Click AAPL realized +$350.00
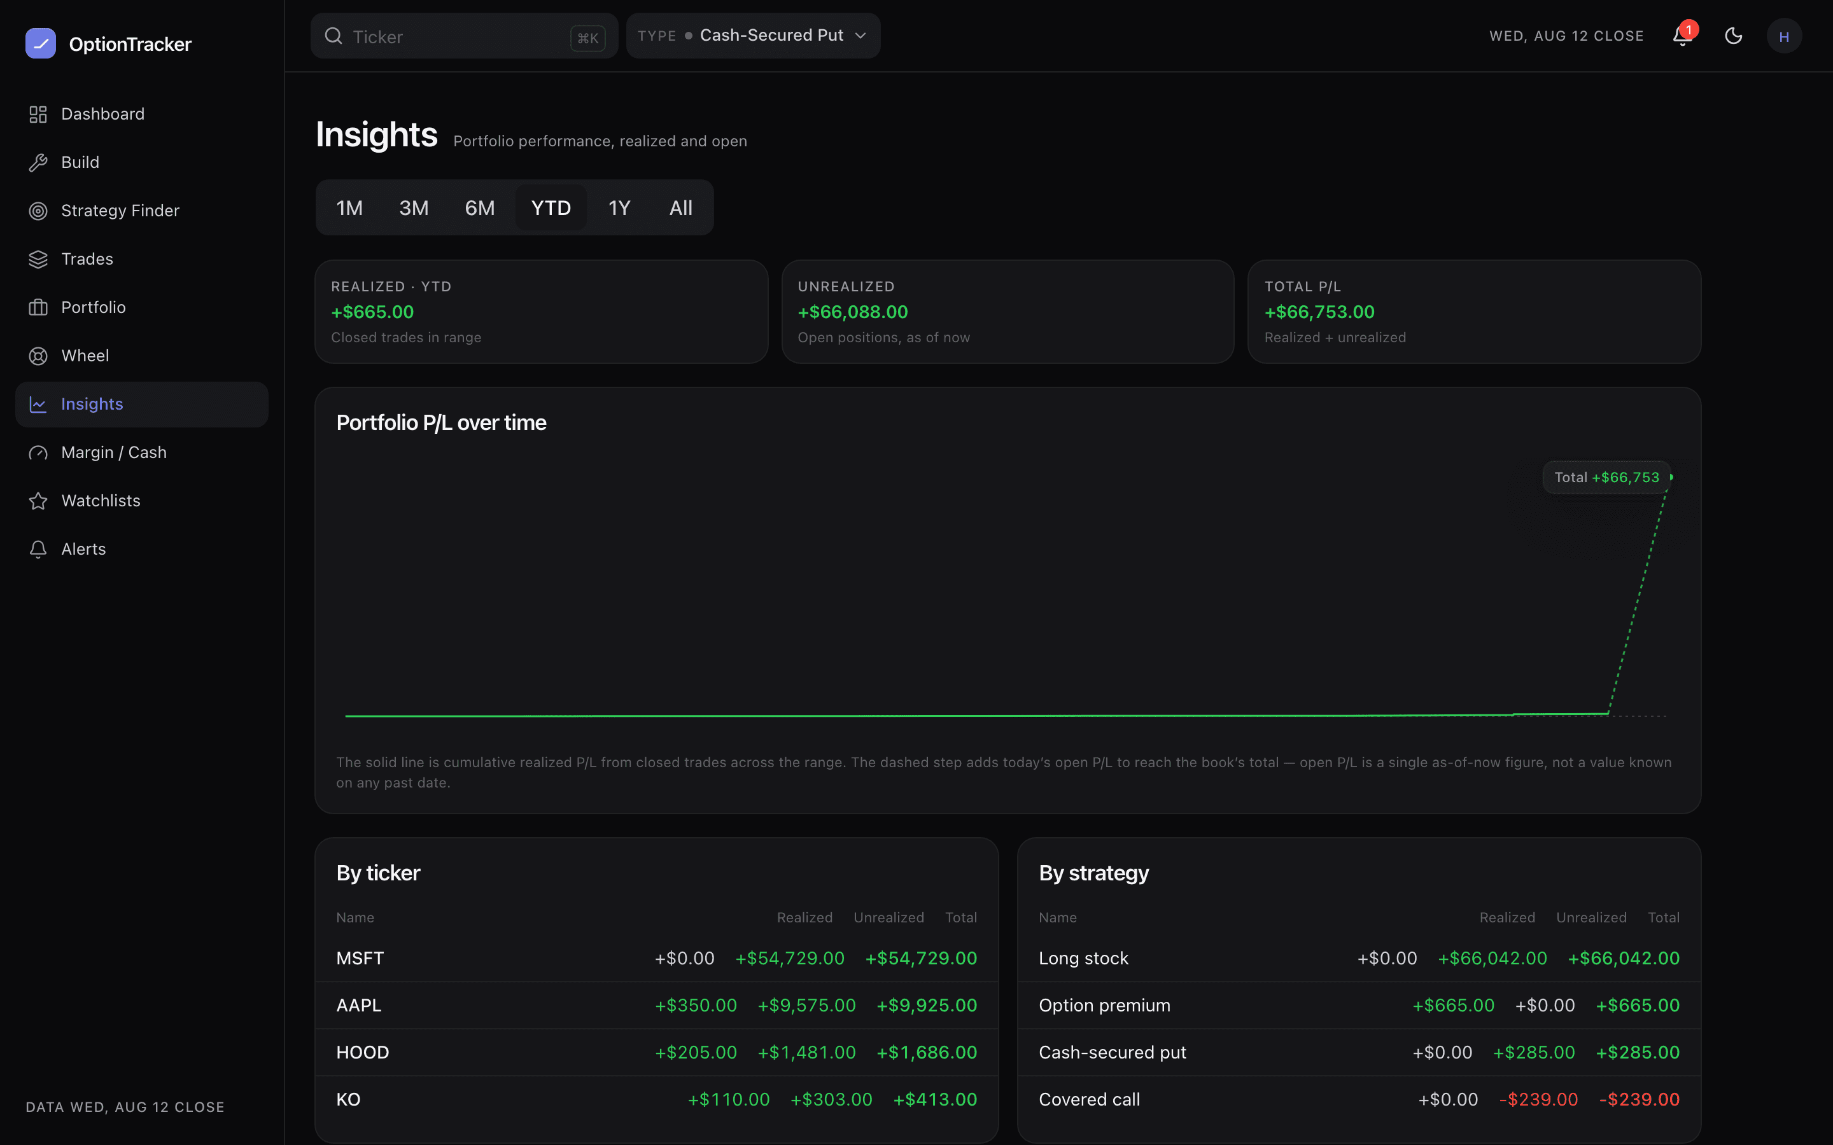1833x1145 pixels. pyautogui.click(x=695, y=1006)
